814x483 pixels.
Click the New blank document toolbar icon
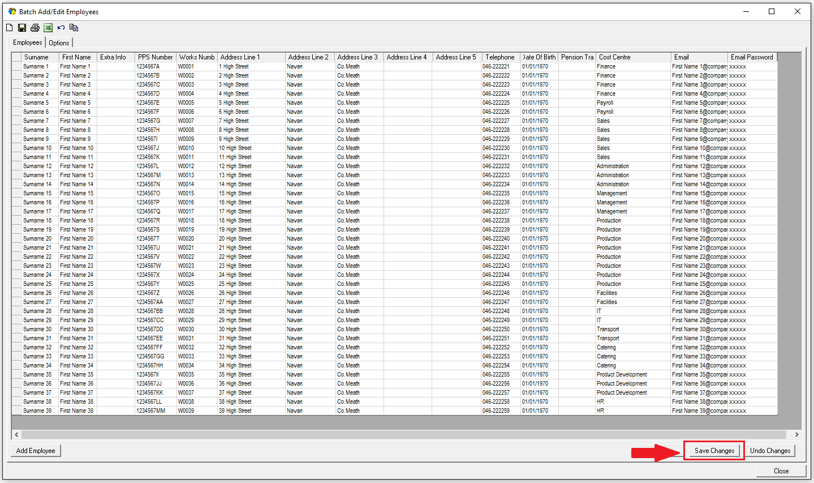[x=9, y=28]
